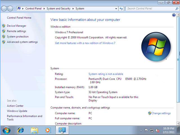180x135 pixels.
Task: Click the scrollbar down arrow
Action: (x=178, y=123)
